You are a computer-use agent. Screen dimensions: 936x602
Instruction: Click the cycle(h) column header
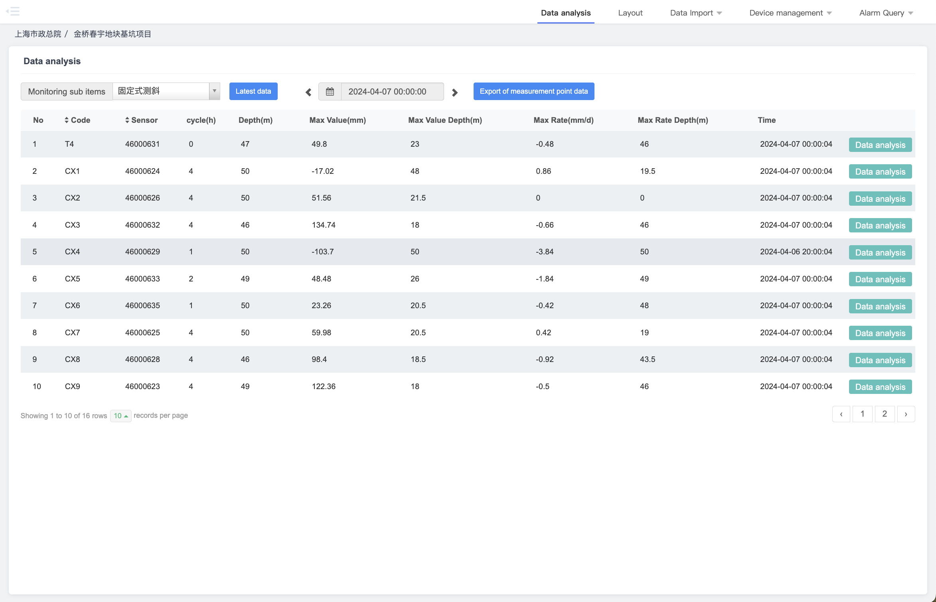201,120
